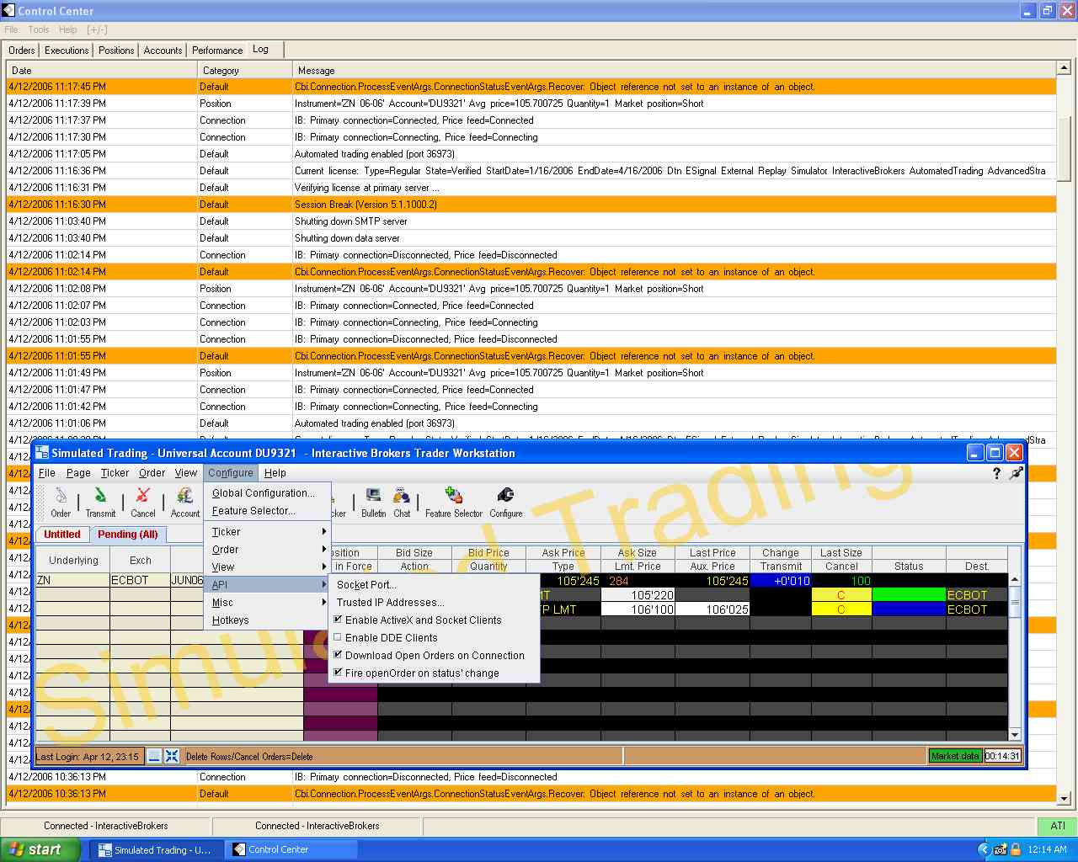The width and height of the screenshot is (1078, 862).
Task: Click the pushpin icon in Trader Workstation
Action: coord(1017,473)
